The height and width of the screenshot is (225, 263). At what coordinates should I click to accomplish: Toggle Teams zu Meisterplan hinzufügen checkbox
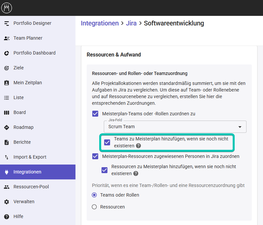107,142
